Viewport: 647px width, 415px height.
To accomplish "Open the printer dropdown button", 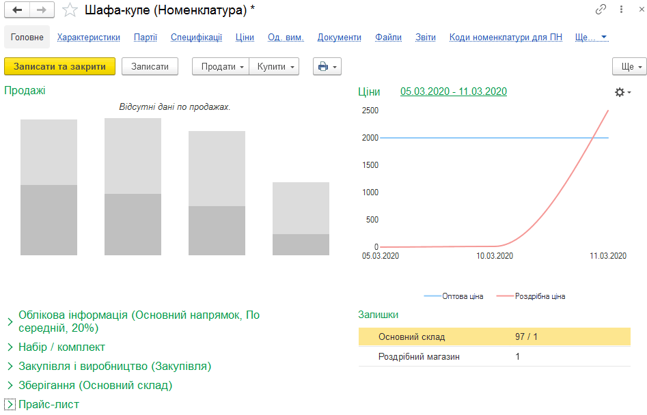I will [327, 66].
